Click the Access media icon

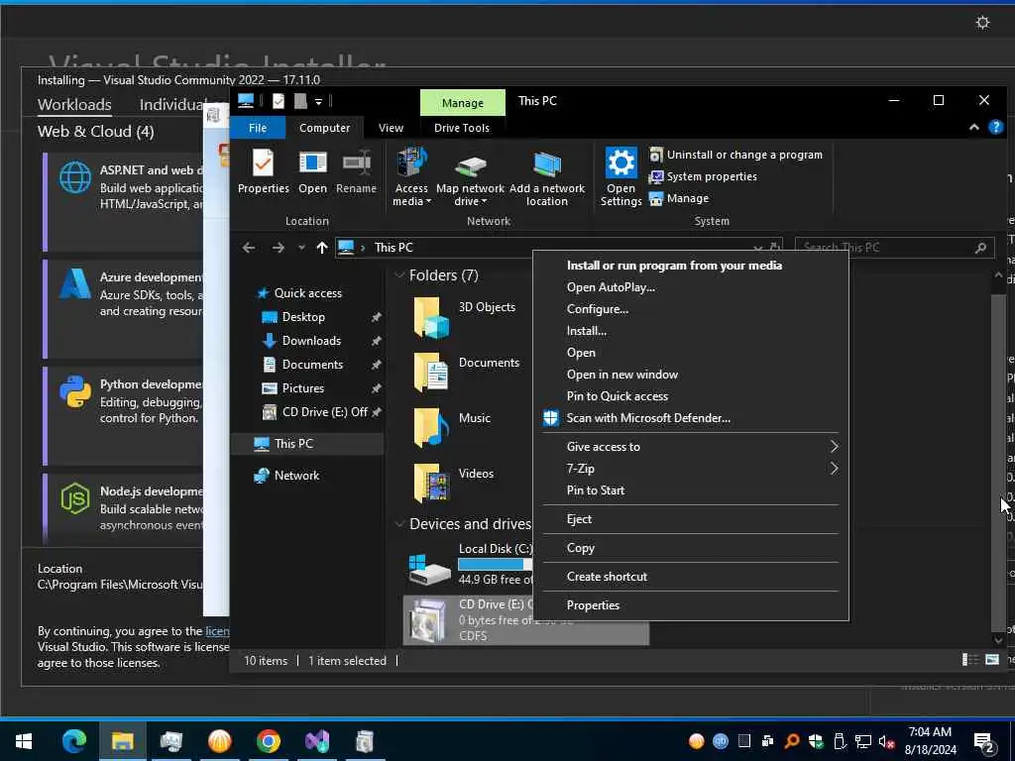411,162
